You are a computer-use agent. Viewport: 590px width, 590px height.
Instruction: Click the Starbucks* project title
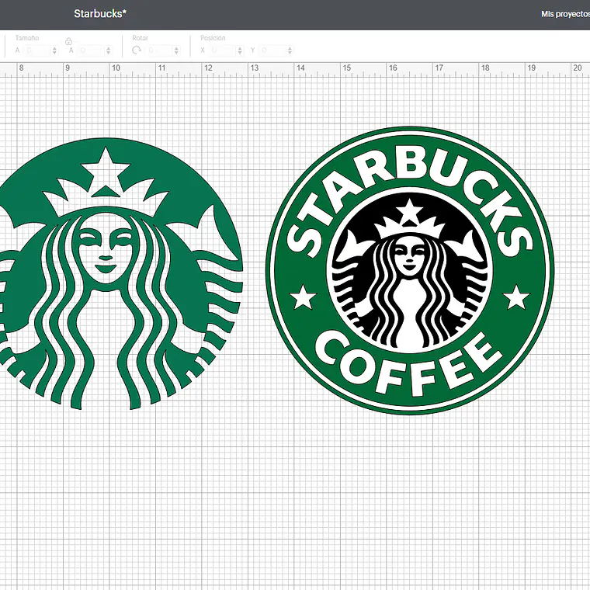[100, 14]
